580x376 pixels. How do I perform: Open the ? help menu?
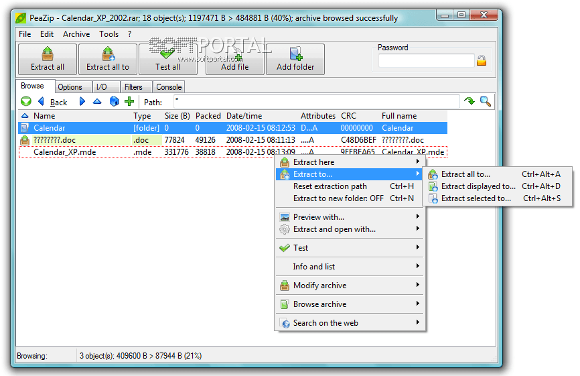pyautogui.click(x=129, y=34)
